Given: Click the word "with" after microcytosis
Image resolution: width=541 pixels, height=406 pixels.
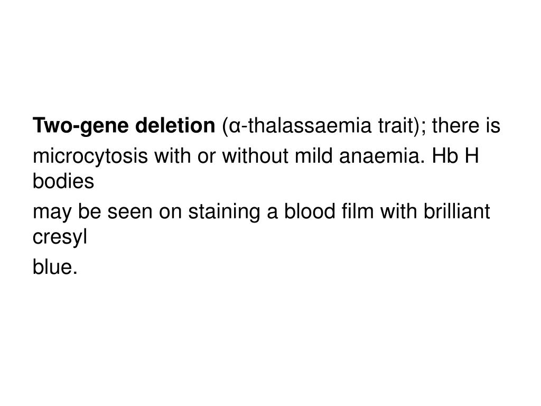Looking at the screenshot, I should 173,156.
